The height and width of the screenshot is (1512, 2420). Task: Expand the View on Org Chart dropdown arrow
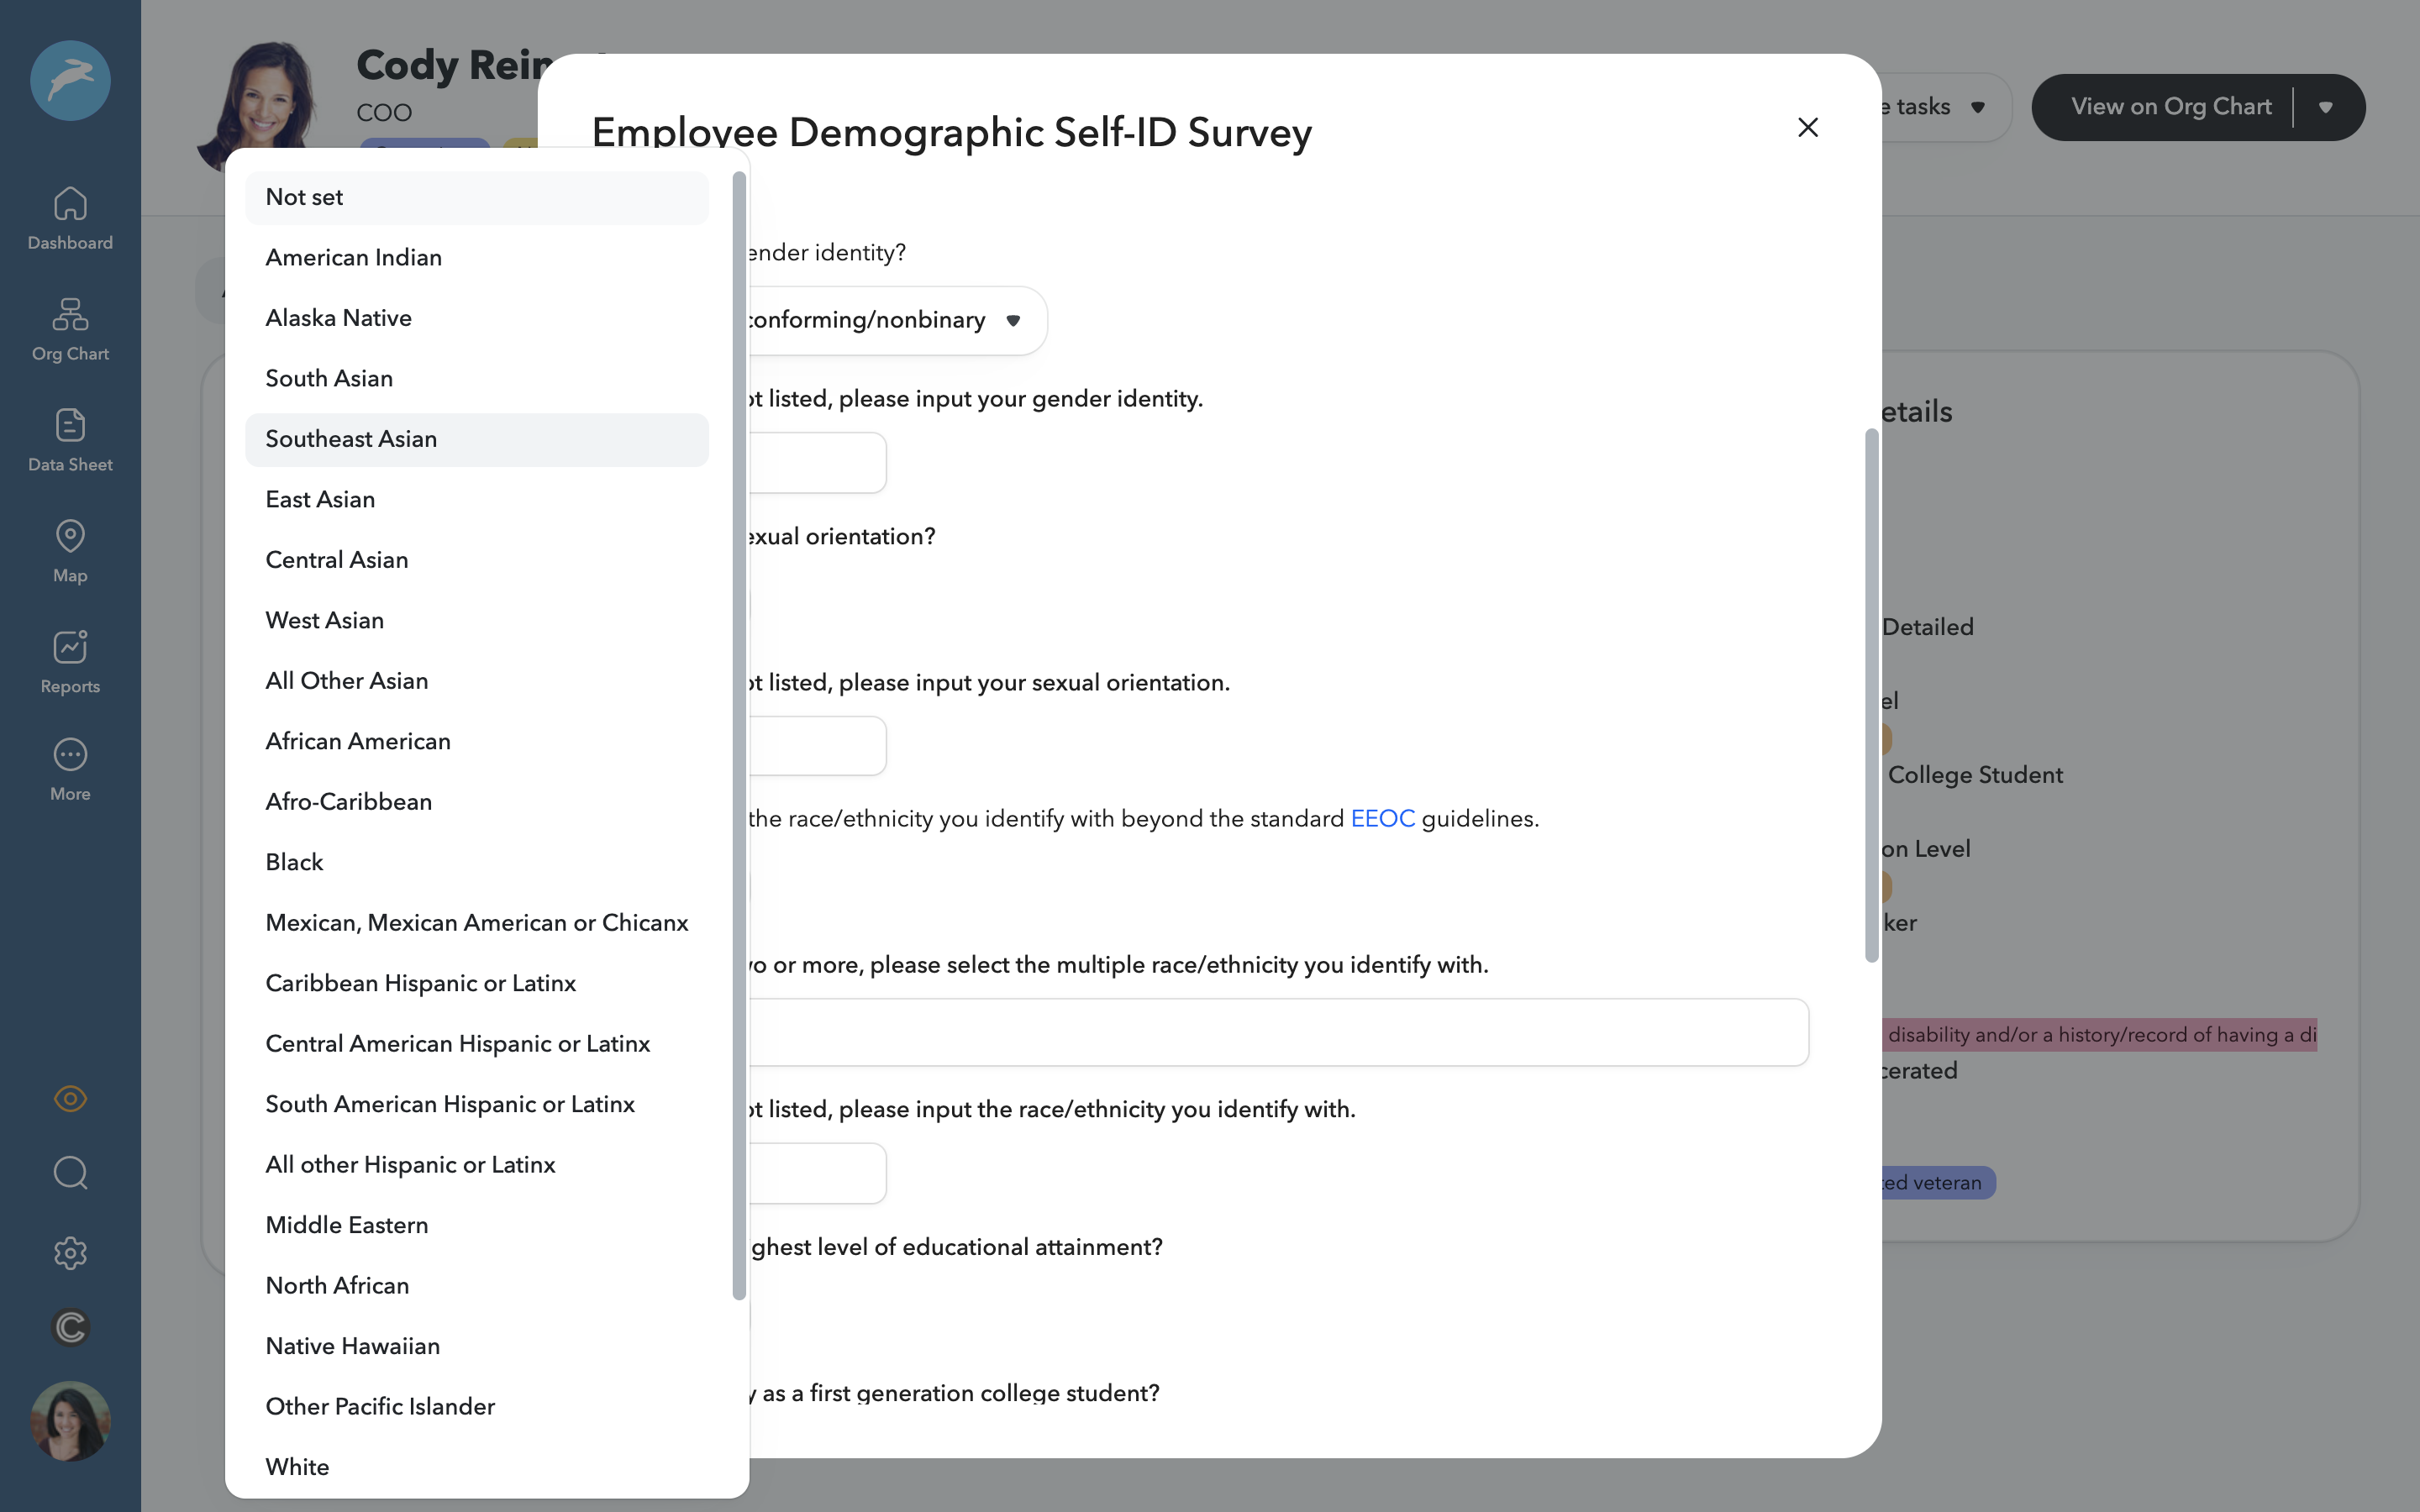tap(2327, 107)
